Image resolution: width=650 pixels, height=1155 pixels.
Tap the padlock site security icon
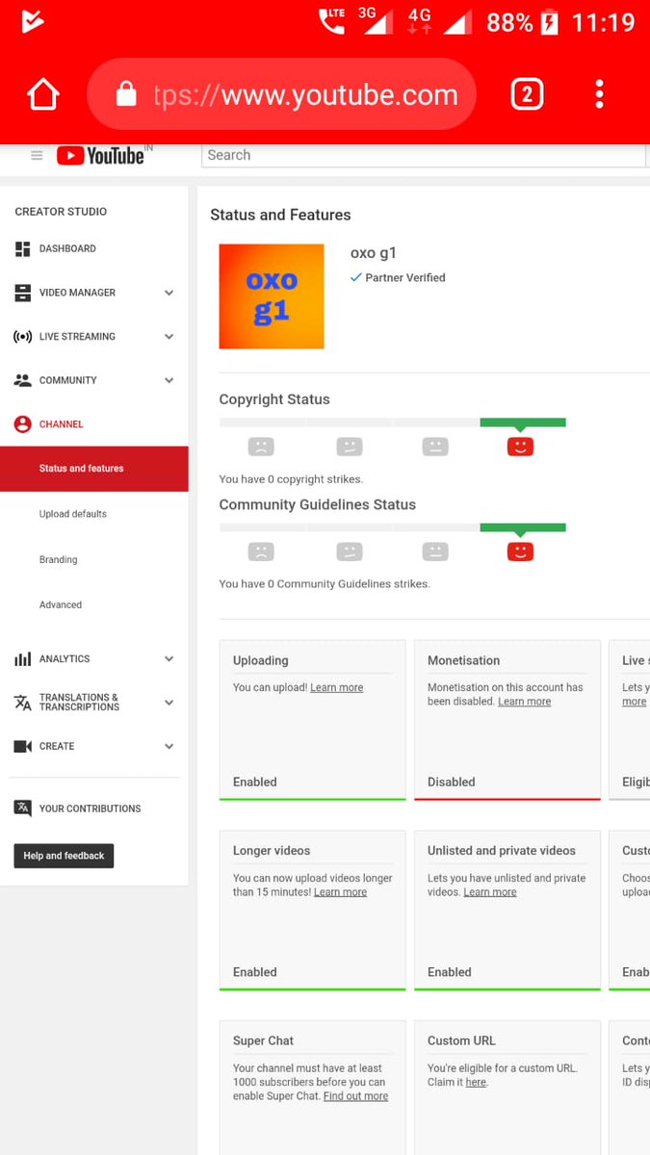(x=126, y=94)
